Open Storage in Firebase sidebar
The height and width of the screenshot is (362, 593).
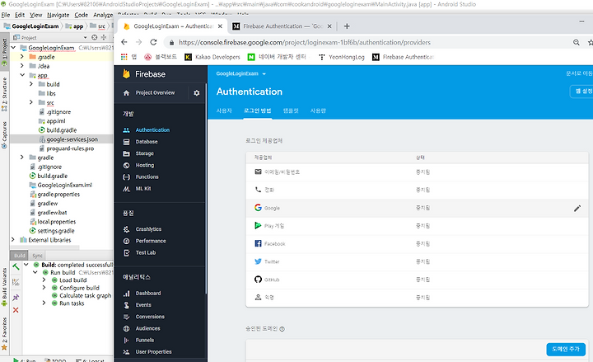point(144,153)
